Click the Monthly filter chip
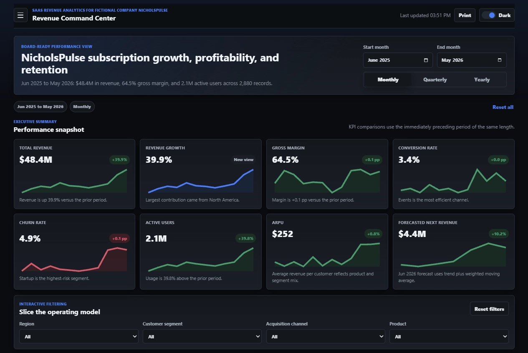528x353 pixels. pos(82,107)
